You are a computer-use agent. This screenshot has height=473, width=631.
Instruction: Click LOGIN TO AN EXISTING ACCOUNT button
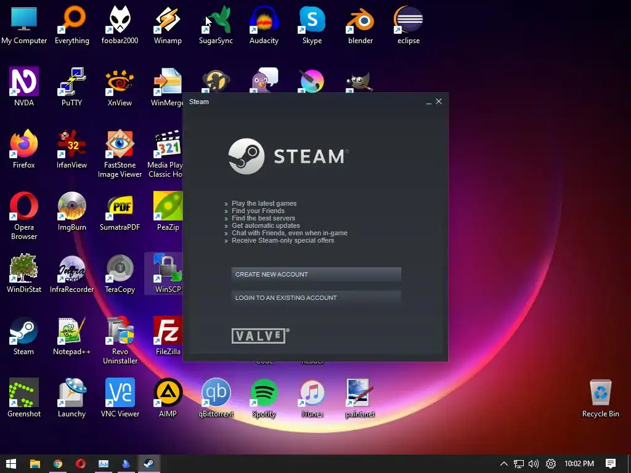coord(316,297)
